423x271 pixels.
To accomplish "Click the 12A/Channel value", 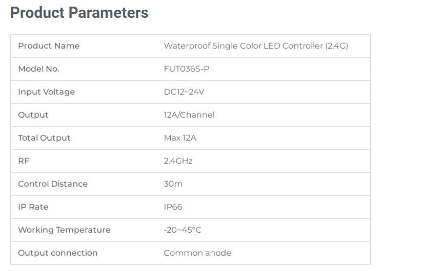I will tap(189, 115).
